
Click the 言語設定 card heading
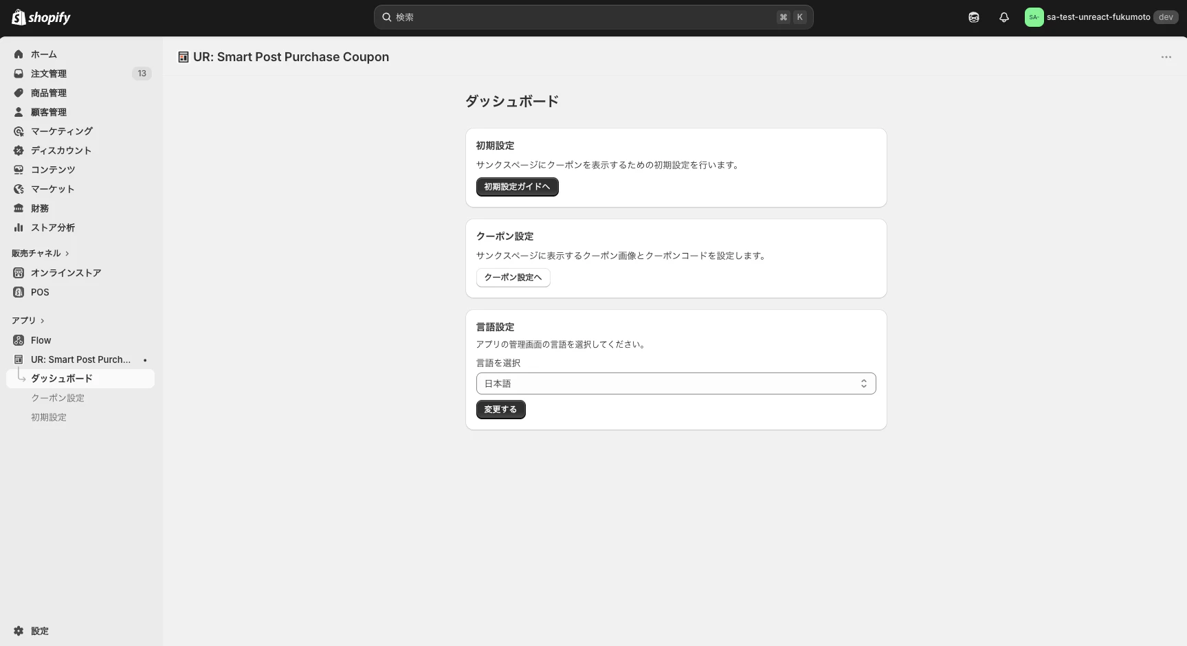(495, 327)
